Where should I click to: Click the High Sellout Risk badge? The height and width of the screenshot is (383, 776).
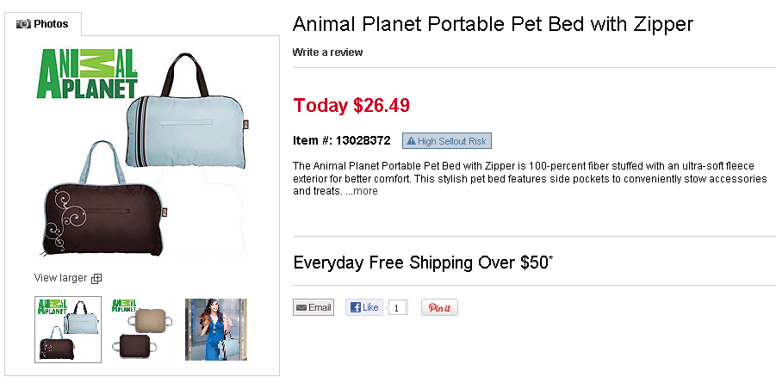tap(446, 140)
